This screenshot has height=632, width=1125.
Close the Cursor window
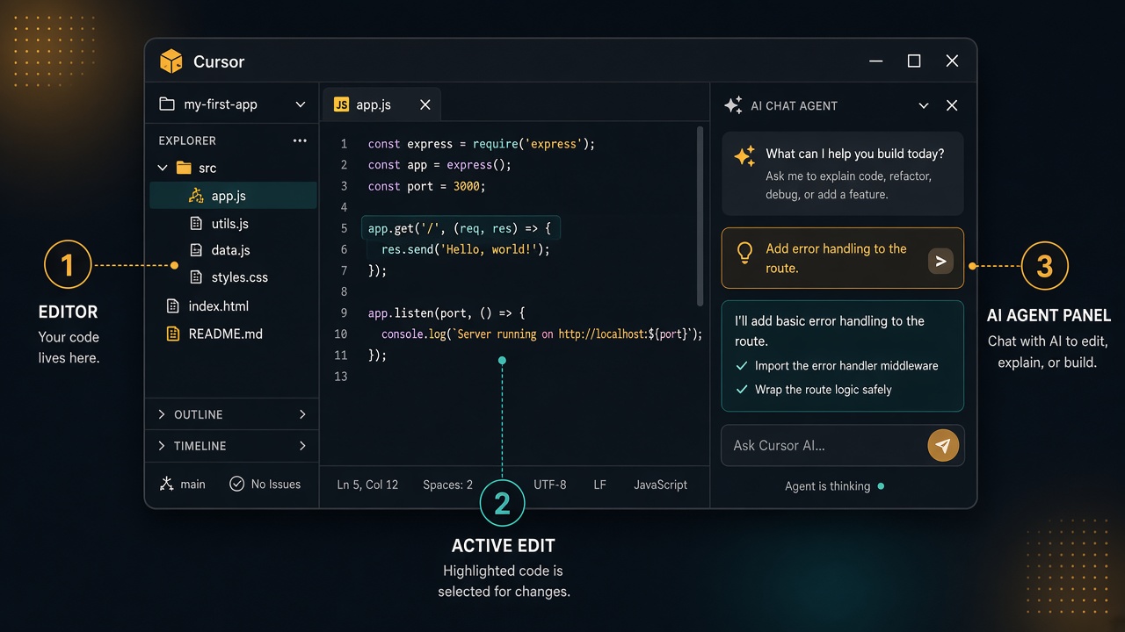click(x=952, y=61)
